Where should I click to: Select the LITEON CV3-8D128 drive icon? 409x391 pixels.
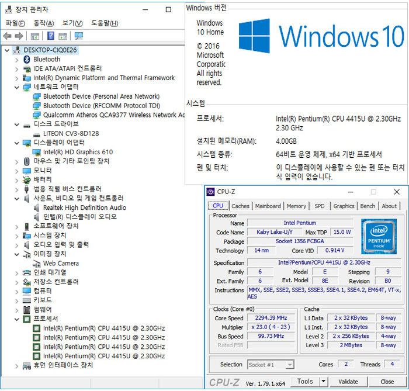[36, 134]
